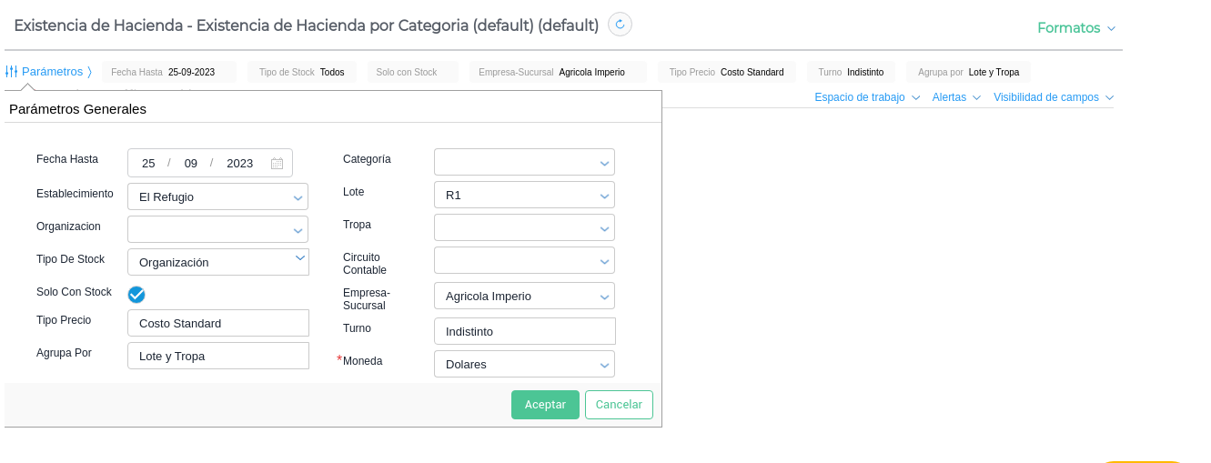Click the Tipo Precio input field

coord(218,323)
